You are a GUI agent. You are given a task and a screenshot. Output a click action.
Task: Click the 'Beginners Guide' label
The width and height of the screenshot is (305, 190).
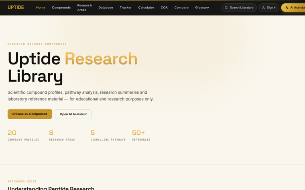point(22,182)
